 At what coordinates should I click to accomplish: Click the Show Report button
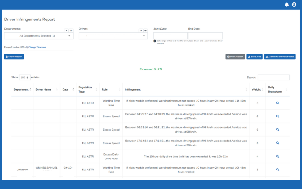pyautogui.click(x=14, y=57)
